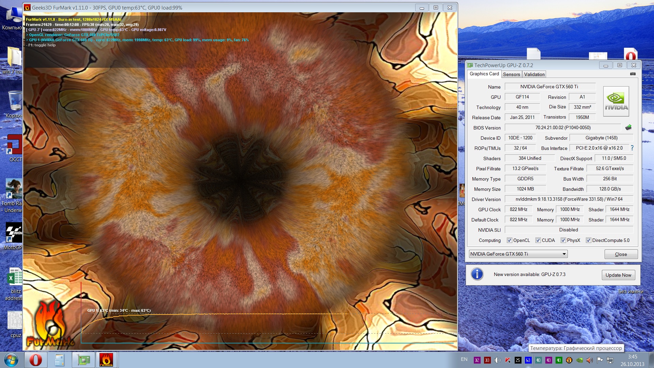Click the Bus Interface question mark

(x=632, y=148)
